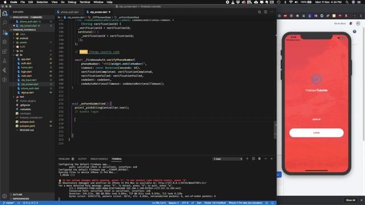Screen dimensions: 365x205
Task: Select the otp_screen.dart editor tab
Action: pos(98,12)
